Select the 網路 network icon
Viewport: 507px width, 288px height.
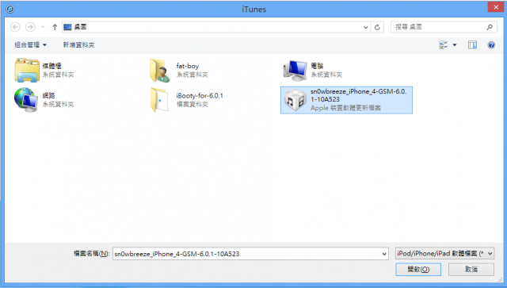pos(26,100)
